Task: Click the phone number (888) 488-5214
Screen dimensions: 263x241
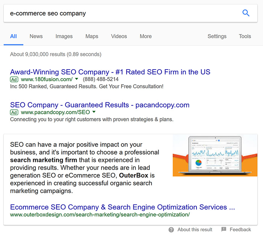Action: pos(101,79)
